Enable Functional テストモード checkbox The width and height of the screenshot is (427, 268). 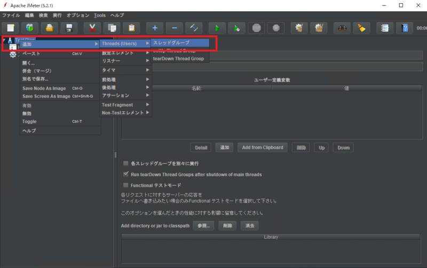[125, 185]
